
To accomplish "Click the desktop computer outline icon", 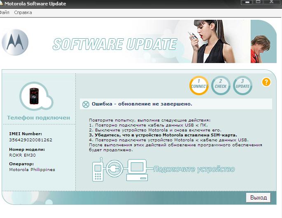I will pos(137,170).
